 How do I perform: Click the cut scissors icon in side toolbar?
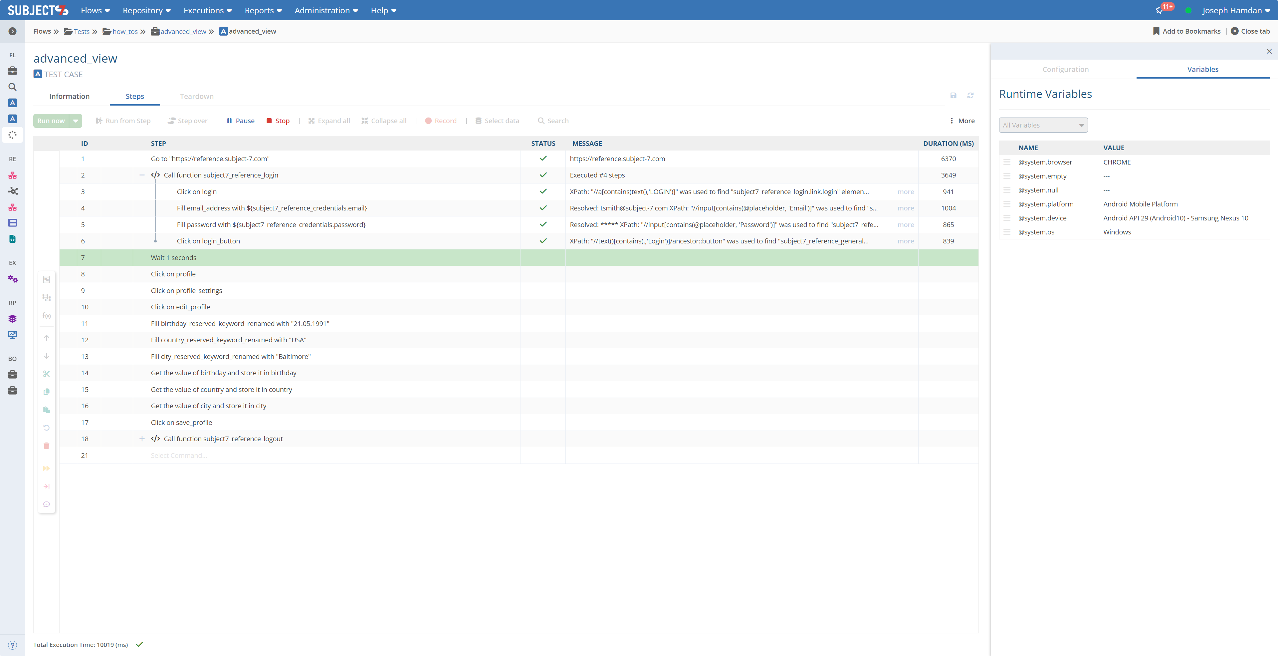tap(47, 374)
